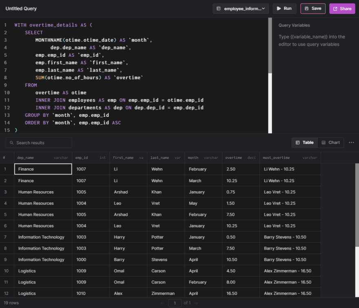Go to next results page arrow
The height and width of the screenshot is (308, 359).
click(x=196, y=303)
